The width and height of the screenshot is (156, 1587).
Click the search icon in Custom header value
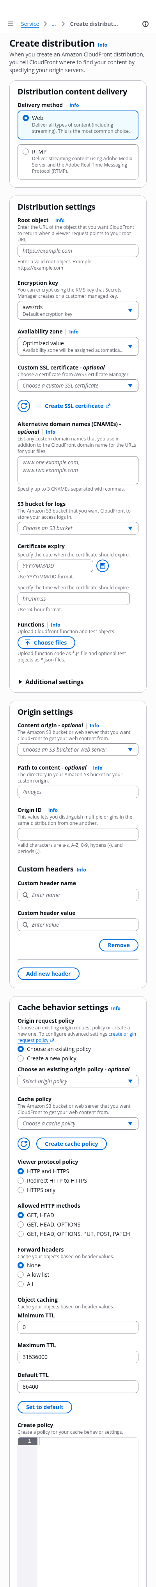[x=25, y=924]
